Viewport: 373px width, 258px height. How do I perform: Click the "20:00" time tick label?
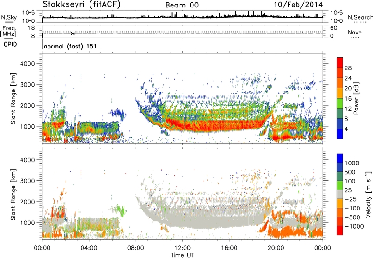[x=276, y=248]
